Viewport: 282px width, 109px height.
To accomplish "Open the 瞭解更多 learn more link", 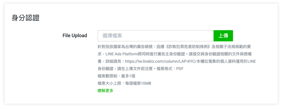I will [105, 91].
